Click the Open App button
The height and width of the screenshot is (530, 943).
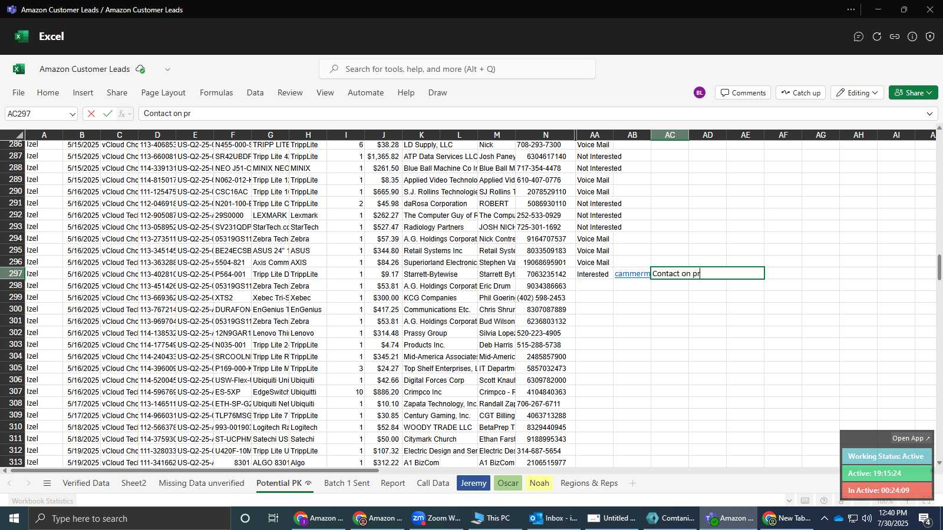[911, 438]
